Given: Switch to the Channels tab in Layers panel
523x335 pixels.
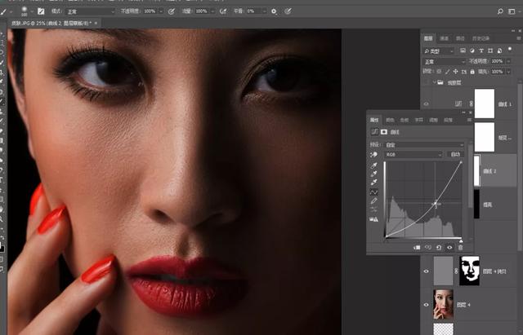Looking at the screenshot, I should pos(445,38).
